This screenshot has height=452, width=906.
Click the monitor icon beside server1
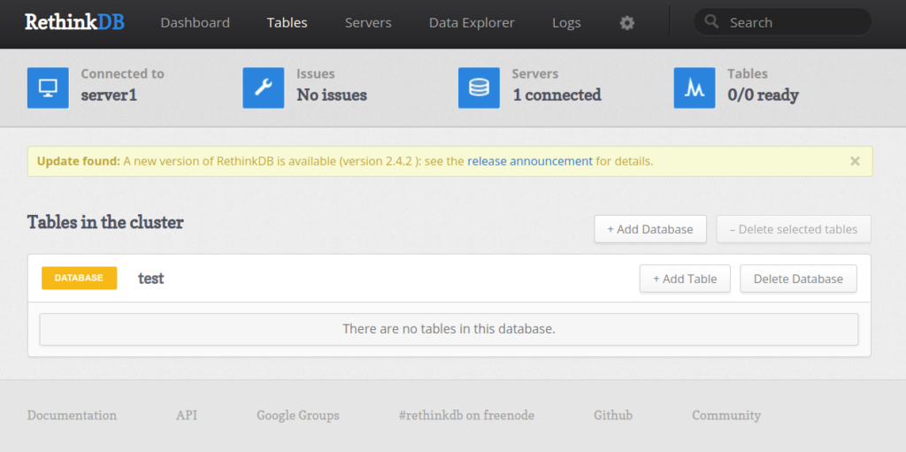pyautogui.click(x=48, y=88)
